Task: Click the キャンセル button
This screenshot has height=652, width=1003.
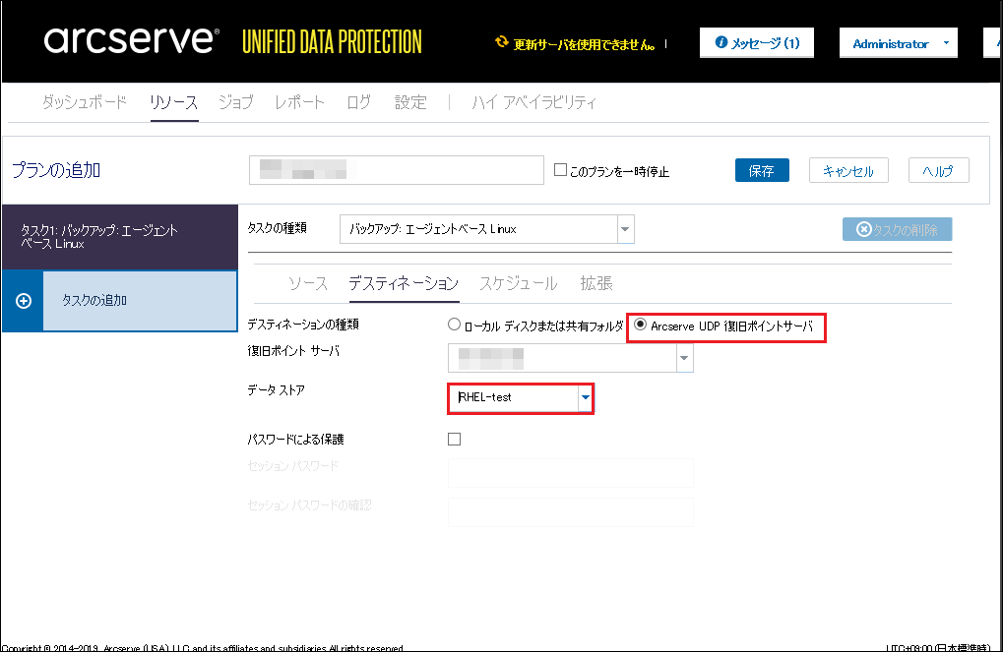Action: point(848,171)
